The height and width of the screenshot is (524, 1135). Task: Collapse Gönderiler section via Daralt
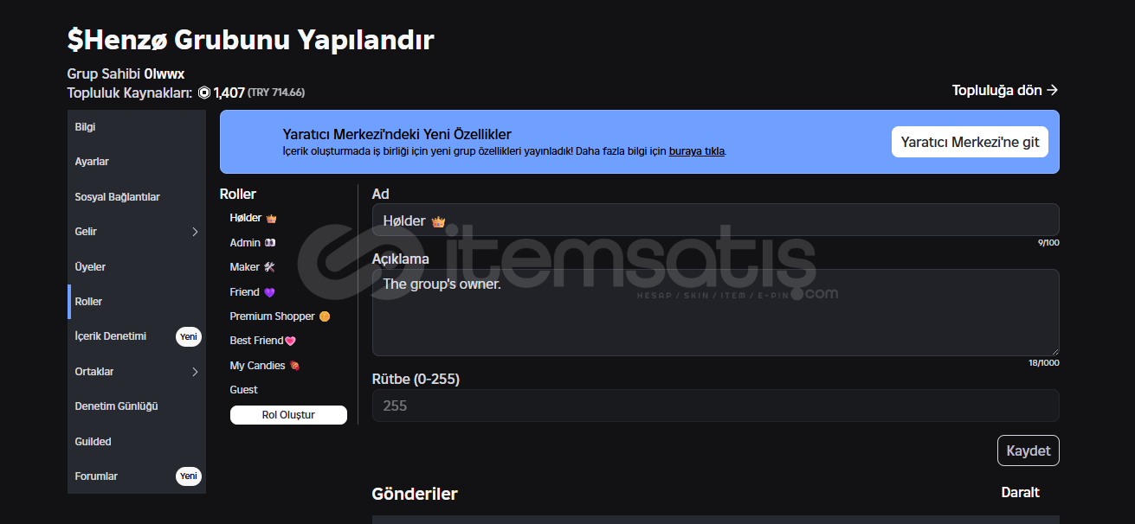coord(1020,492)
